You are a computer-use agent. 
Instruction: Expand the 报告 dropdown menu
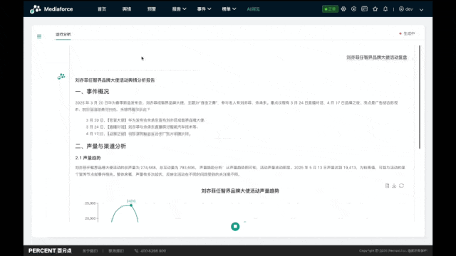pos(179,9)
